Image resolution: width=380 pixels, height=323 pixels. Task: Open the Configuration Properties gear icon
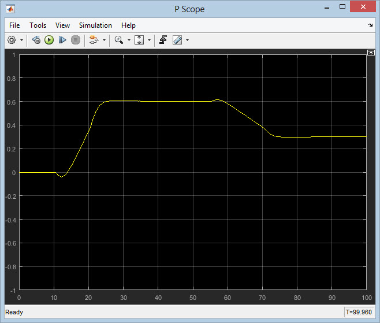(12, 40)
